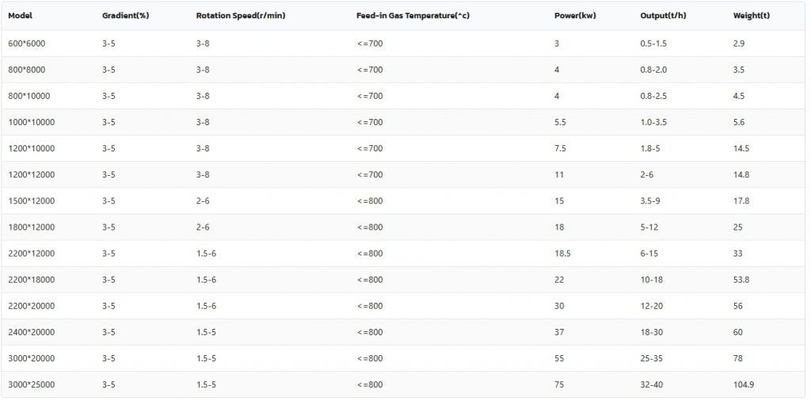This screenshot has width=811, height=401.
Task: Select the 53.8 weight value
Action: (741, 280)
